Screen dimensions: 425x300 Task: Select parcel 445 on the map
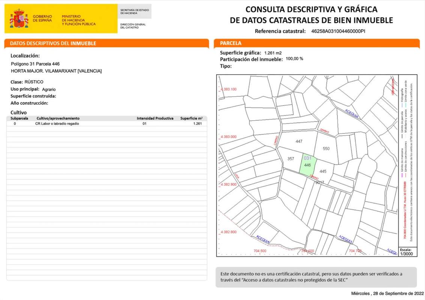coord(323,171)
